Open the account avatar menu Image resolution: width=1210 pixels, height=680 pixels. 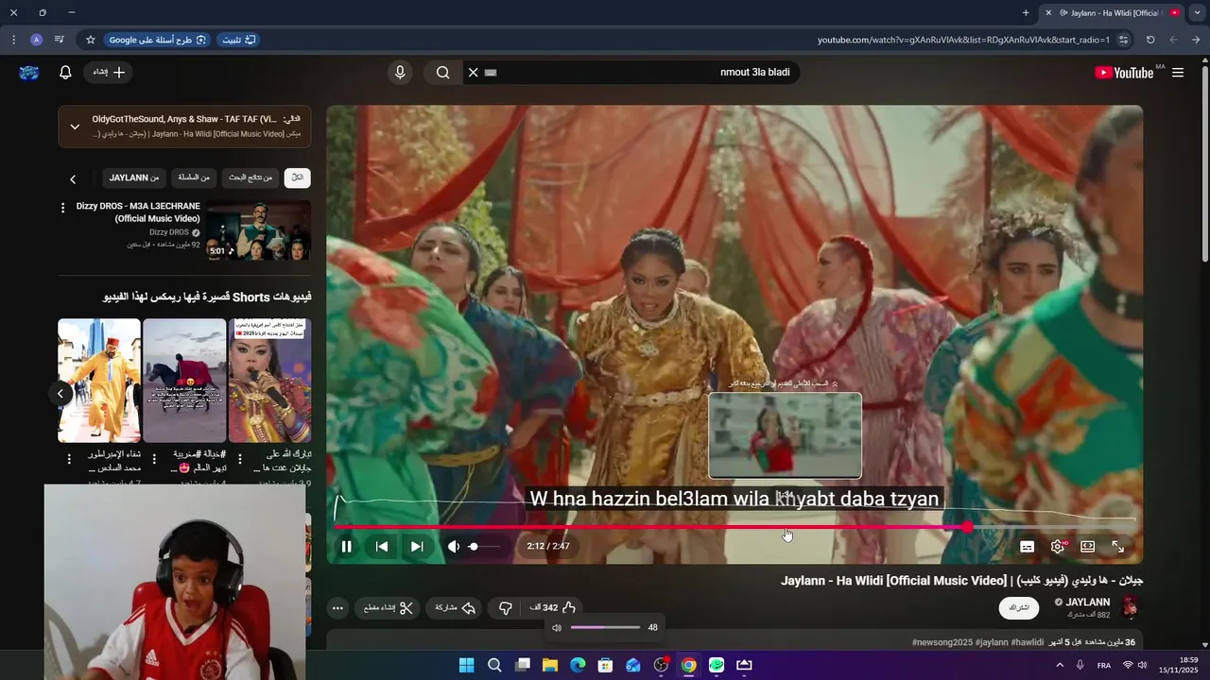29,73
